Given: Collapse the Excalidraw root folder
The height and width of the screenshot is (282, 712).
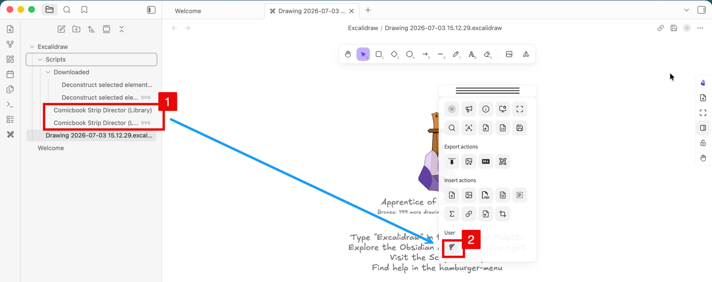Looking at the screenshot, I should pos(32,47).
